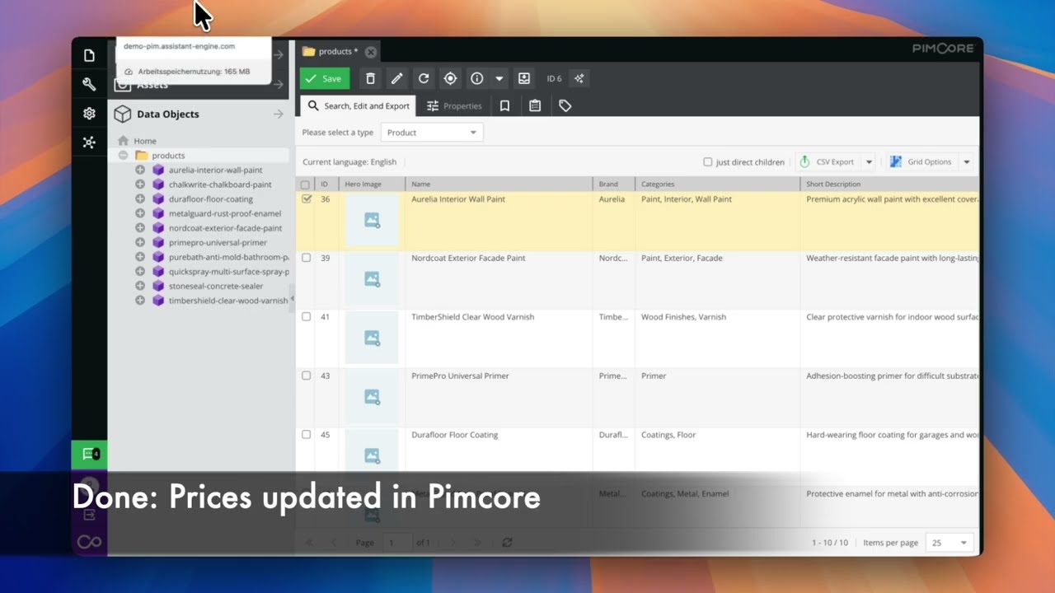Collapse the products folder in tree
Screen dimensions: 1055x593
click(123, 155)
